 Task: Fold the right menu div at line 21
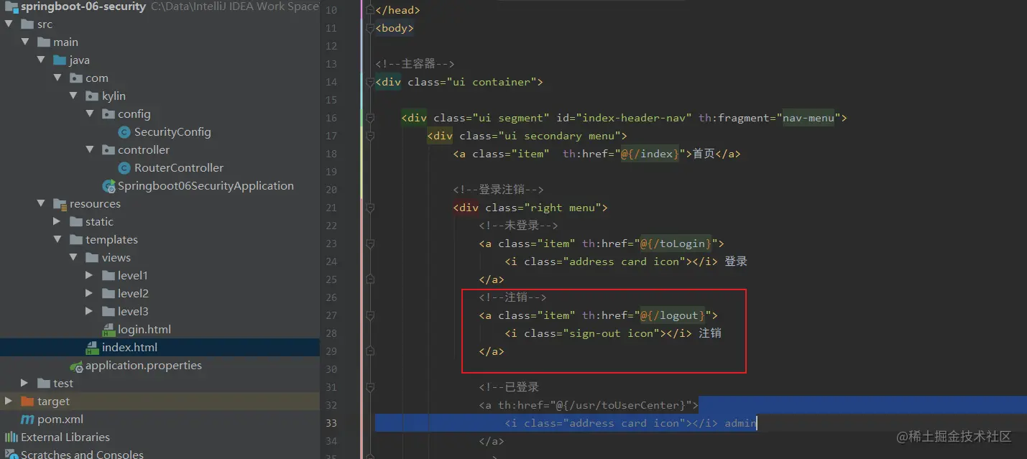point(369,208)
